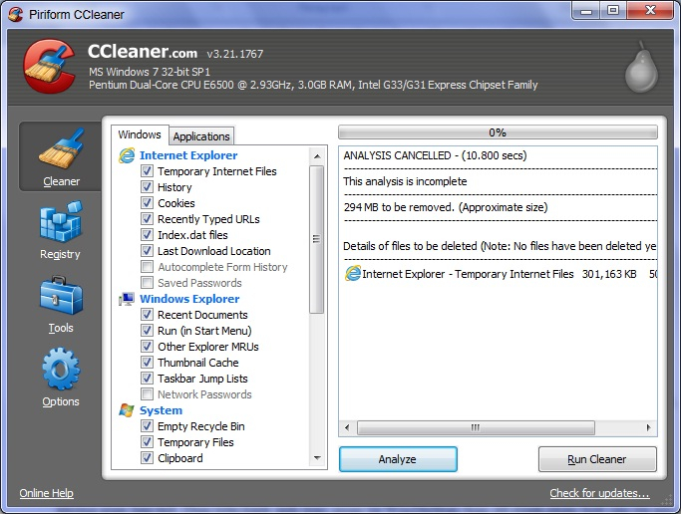Click the list scroll down arrow

coord(317,458)
